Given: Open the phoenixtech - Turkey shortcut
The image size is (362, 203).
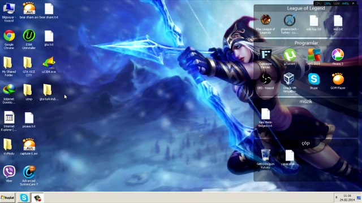Looking at the screenshot, I should [x=290, y=24].
